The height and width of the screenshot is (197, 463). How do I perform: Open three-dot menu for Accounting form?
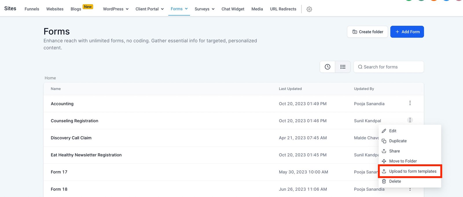[x=410, y=103]
